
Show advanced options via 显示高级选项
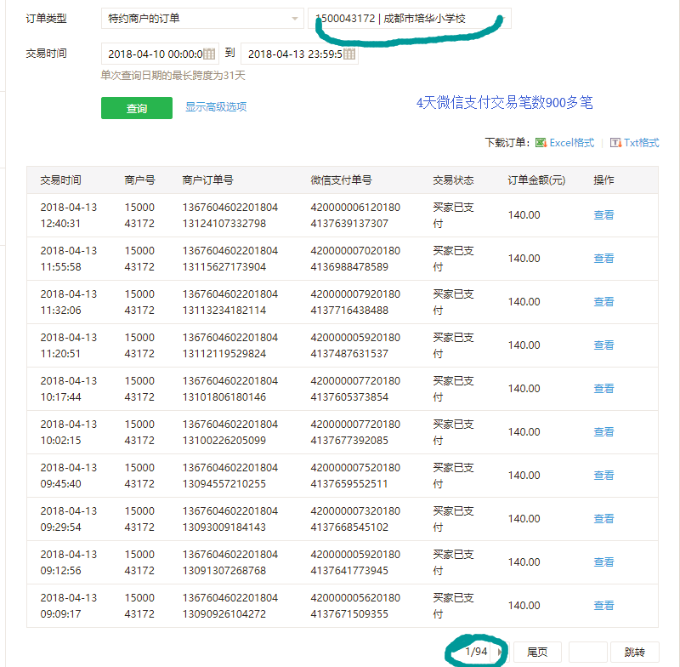pos(216,106)
